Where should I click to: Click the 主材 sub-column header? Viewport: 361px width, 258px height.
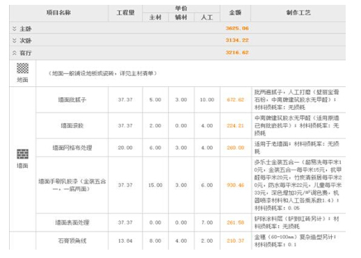pos(155,17)
